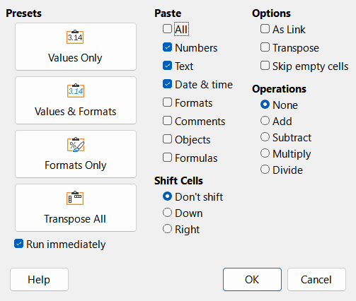Screen dimensions: 356x301
Task: Enable the All paste checkbox
Action: 167,29
